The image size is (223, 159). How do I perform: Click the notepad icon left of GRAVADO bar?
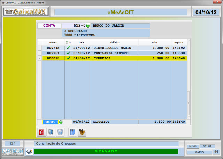point(30,152)
